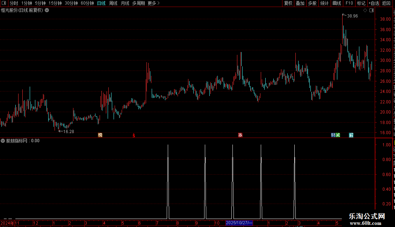Screen dimensions: 395x227
Task: Click the 叠加 overlay button
Action: pos(300,3)
